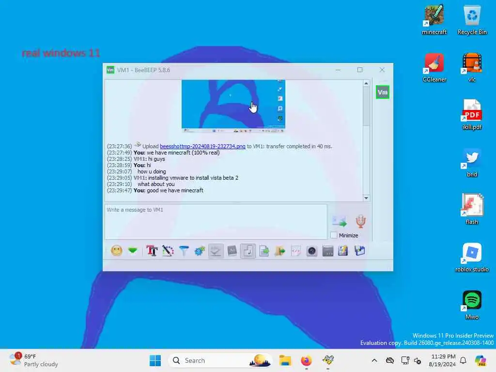Click the 'how u doing' chat line
The image size is (496, 372).
coord(152,171)
